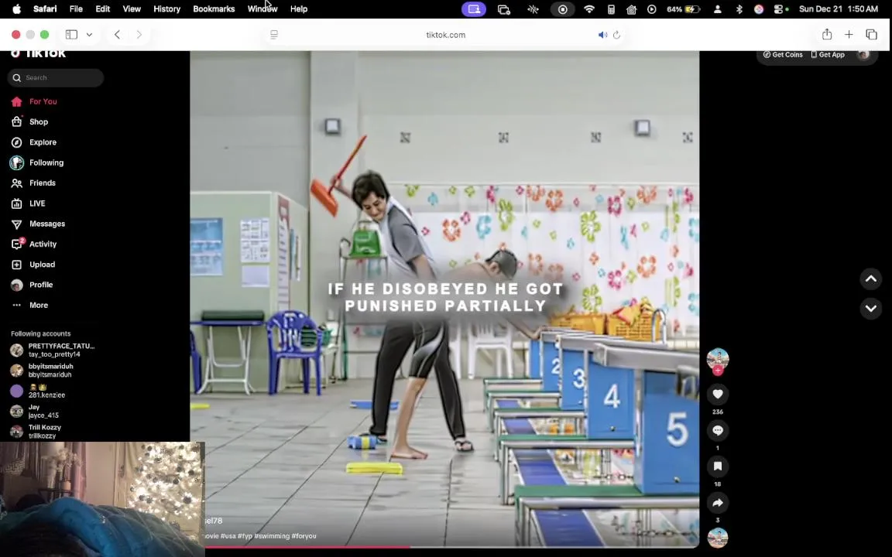Open 281.kenziee following account
Viewport: 892px width, 557px height.
point(37,391)
